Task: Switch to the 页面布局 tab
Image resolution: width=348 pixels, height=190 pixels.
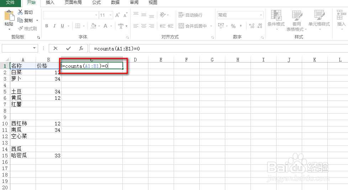Action: [73, 2]
